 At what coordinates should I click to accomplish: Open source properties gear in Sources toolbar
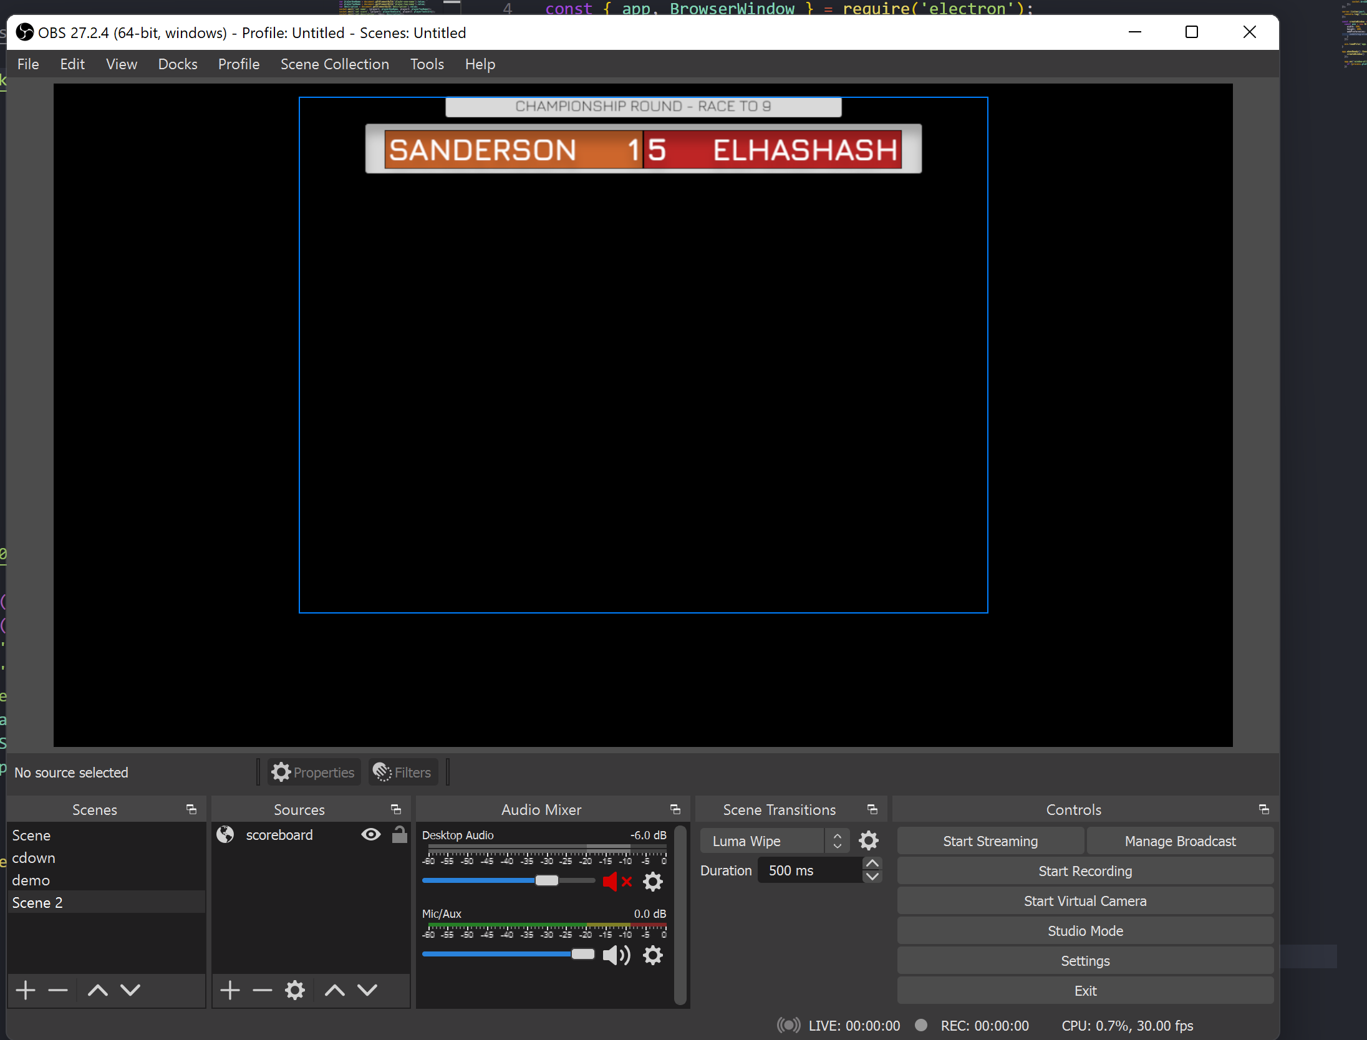tap(295, 990)
